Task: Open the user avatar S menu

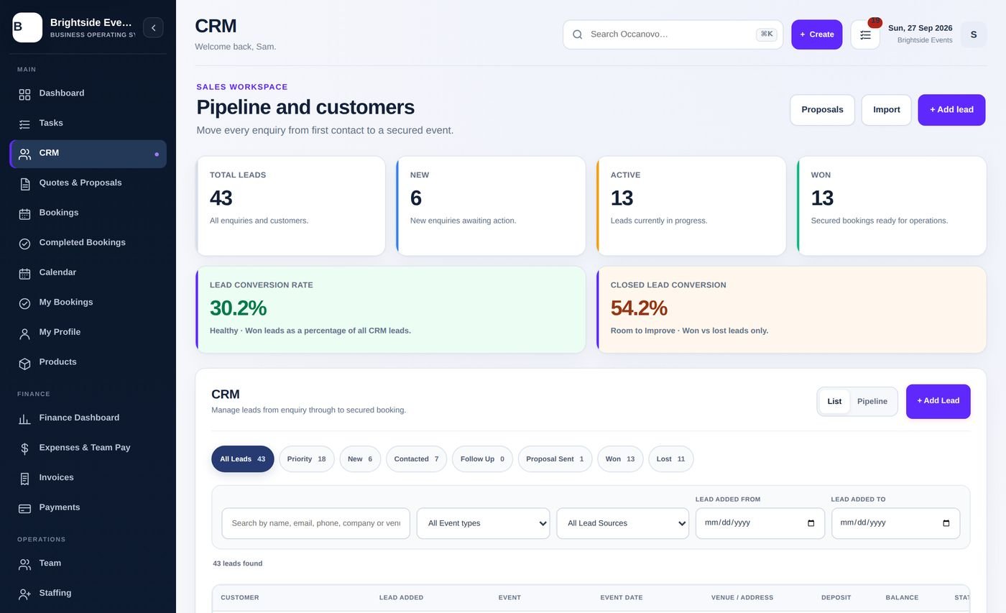Action: click(974, 34)
